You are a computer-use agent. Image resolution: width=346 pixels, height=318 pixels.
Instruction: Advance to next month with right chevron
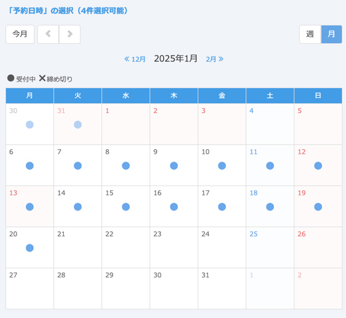pyautogui.click(x=70, y=34)
